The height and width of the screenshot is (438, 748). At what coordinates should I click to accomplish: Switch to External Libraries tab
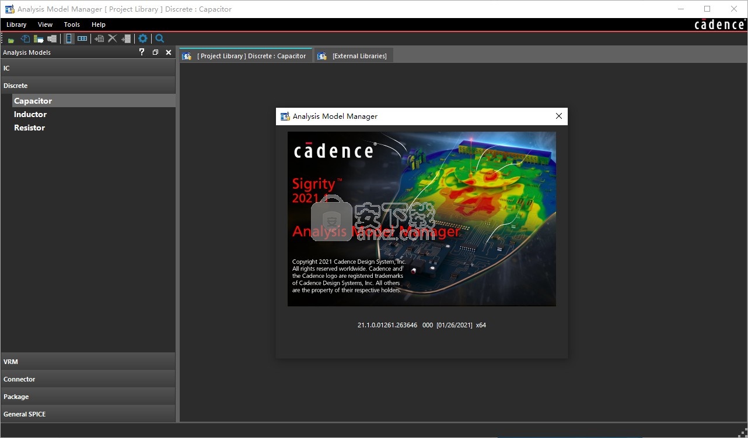point(353,56)
